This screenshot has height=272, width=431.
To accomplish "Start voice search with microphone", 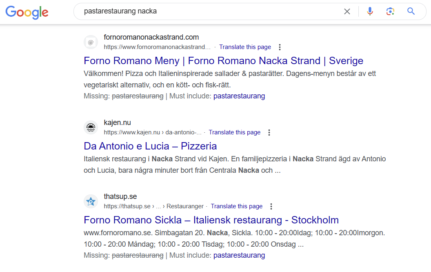I will 370,11.
